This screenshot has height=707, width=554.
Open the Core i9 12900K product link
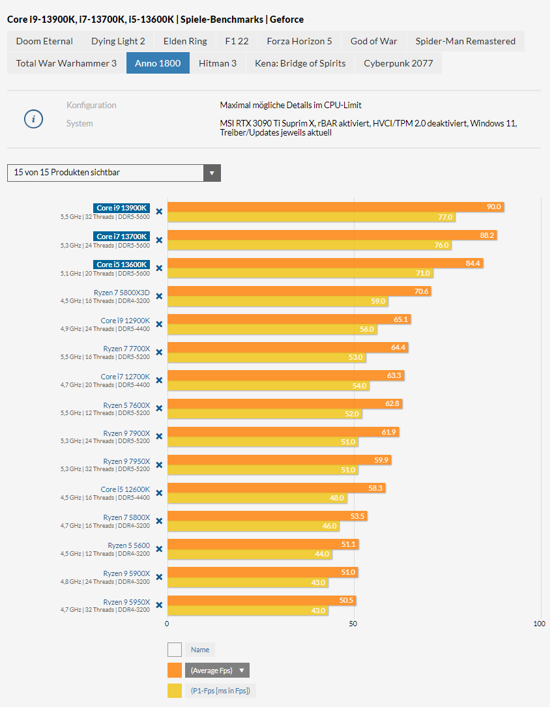coord(125,321)
